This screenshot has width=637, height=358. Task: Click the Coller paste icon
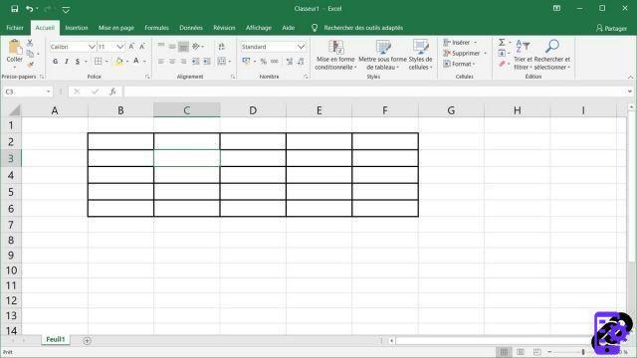15,47
